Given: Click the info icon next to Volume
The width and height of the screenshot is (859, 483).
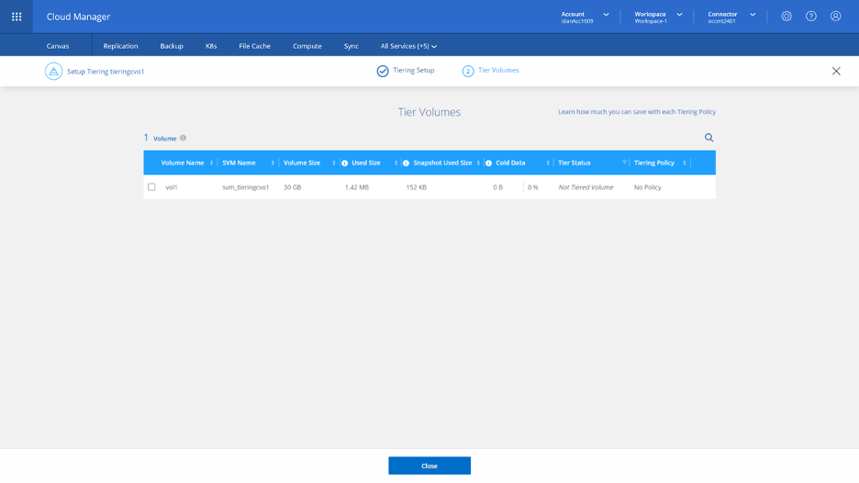Looking at the screenshot, I should click(183, 138).
